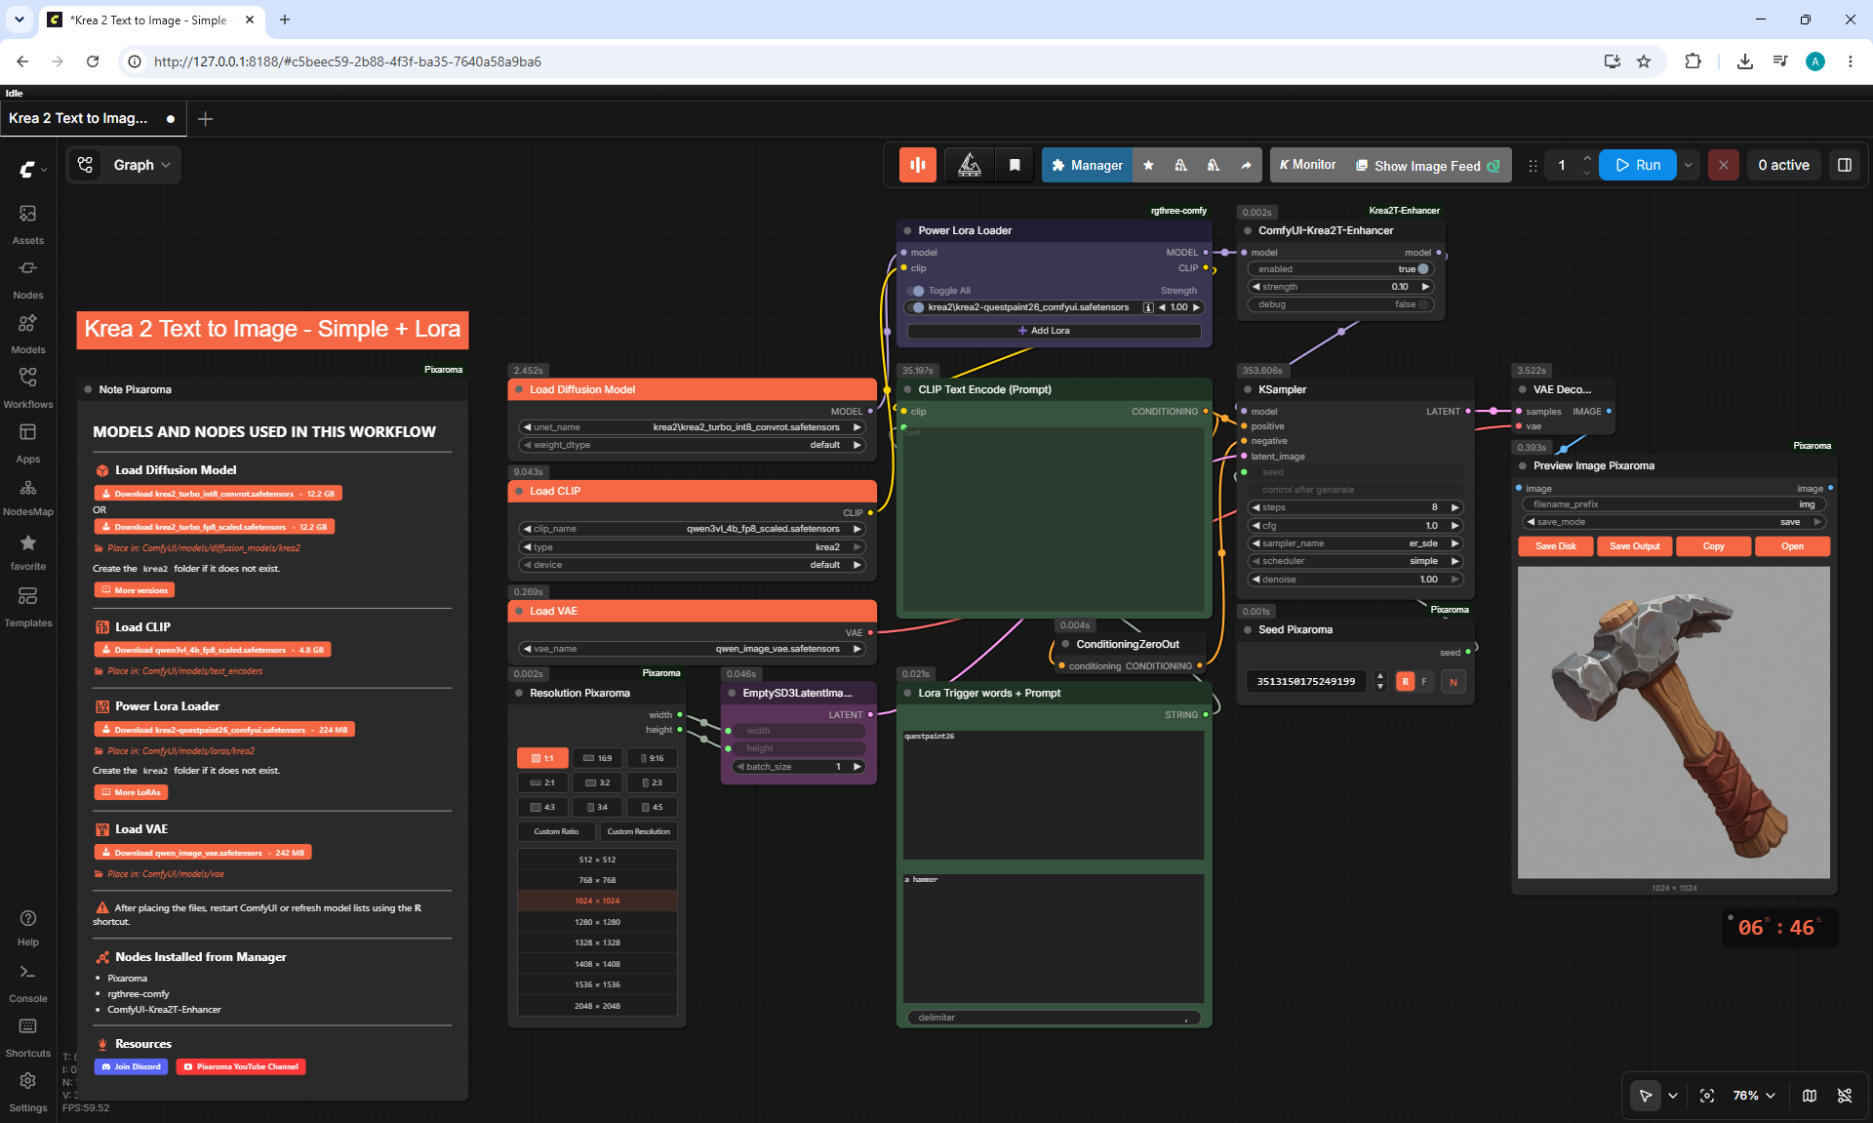Select the 16:9 aspect ratio
This screenshot has width=1873, height=1123.
[x=598, y=758]
